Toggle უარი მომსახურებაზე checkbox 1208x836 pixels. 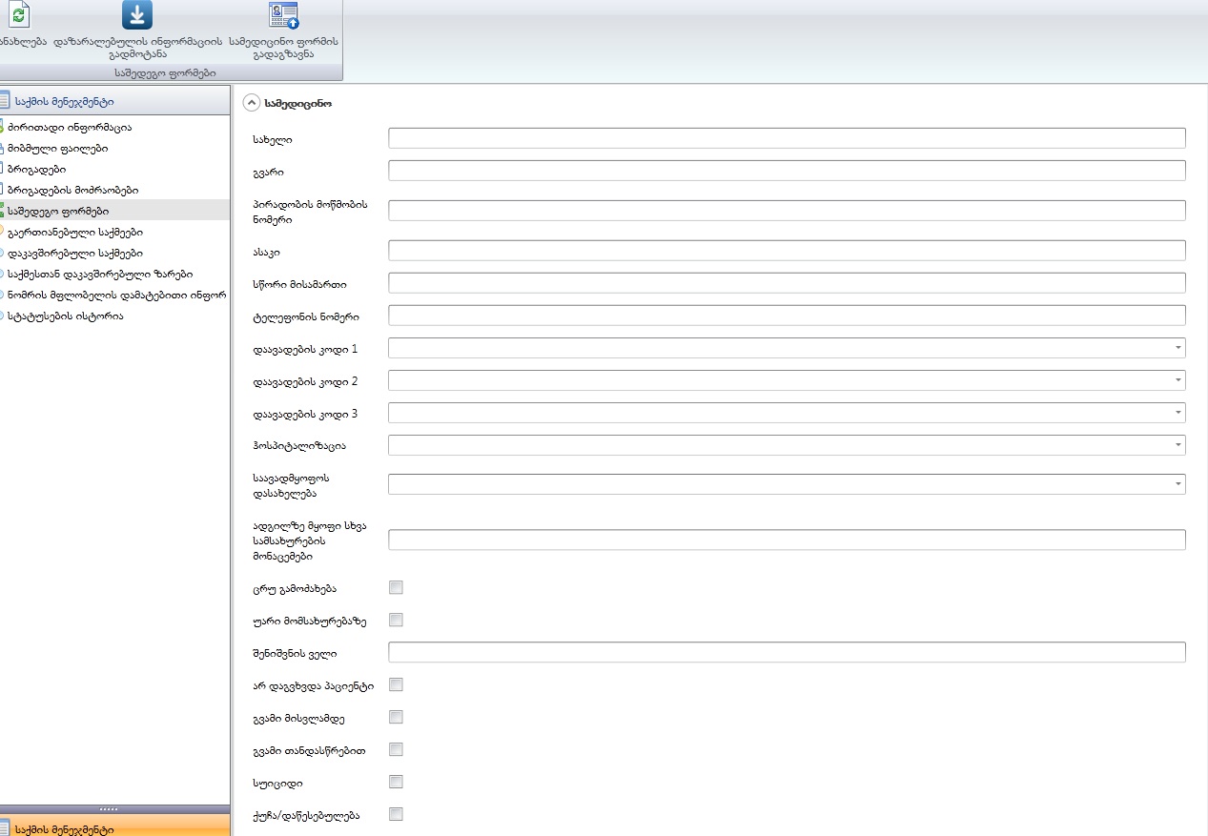pos(396,620)
